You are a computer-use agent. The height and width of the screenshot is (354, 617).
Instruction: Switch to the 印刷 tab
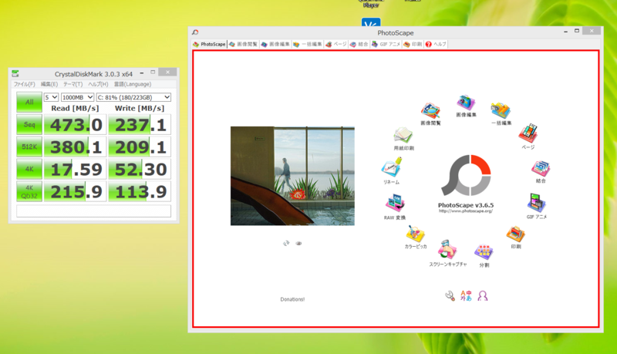coord(413,44)
